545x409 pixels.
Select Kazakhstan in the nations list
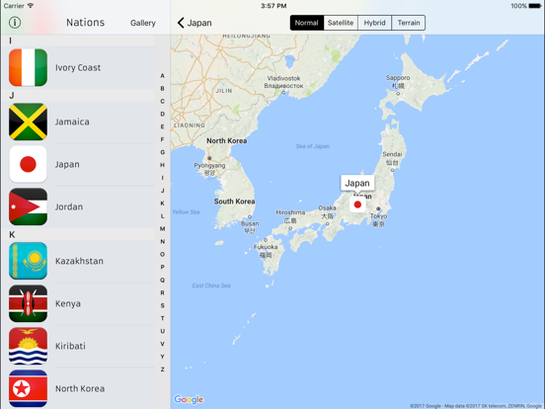pos(79,261)
